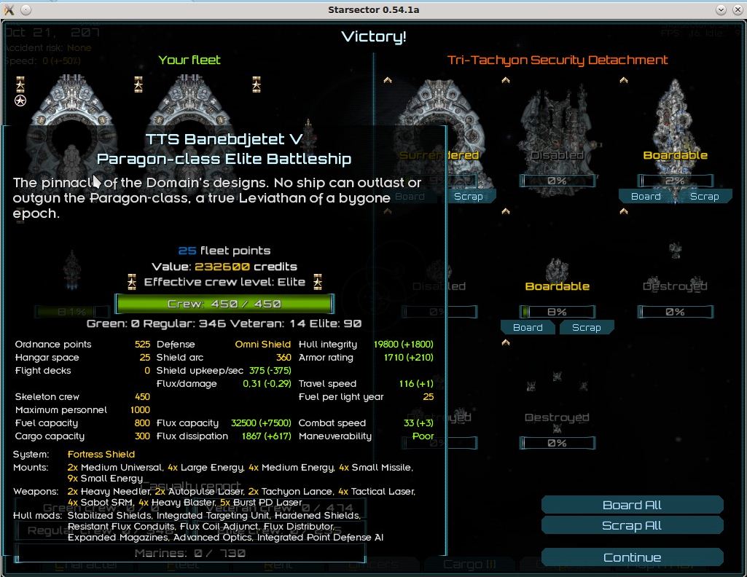Click the rank chevron above the top-row Disabled ship

[x=506, y=80]
